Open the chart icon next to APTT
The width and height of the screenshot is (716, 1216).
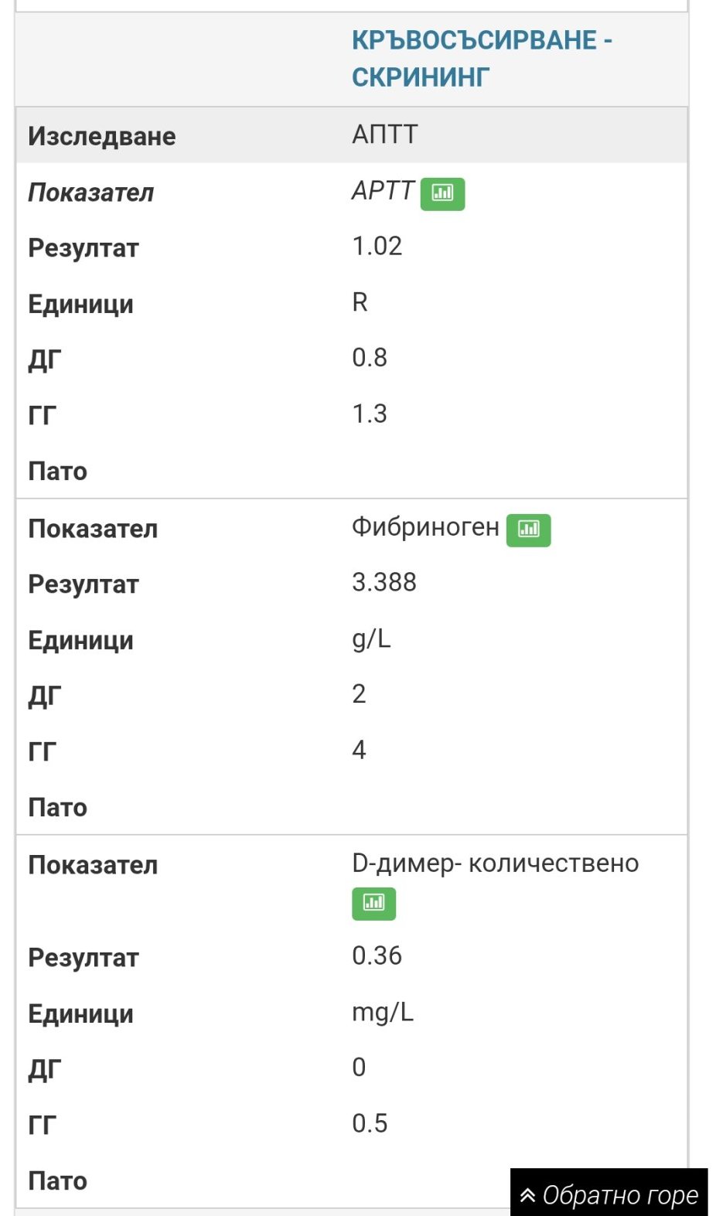coord(442,193)
